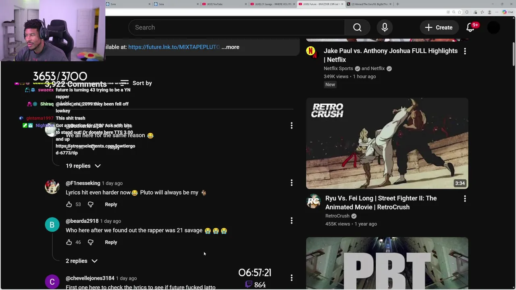
Task: Like the @bearda2918 comment
Action: point(69,242)
